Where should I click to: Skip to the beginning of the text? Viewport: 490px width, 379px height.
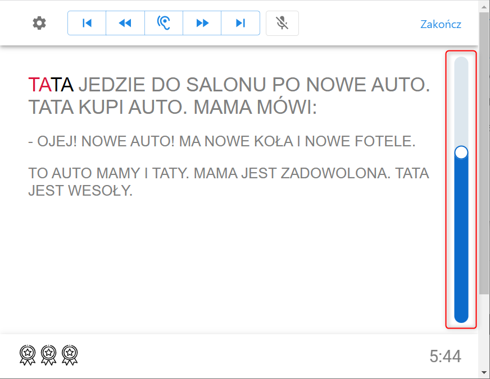tap(87, 23)
